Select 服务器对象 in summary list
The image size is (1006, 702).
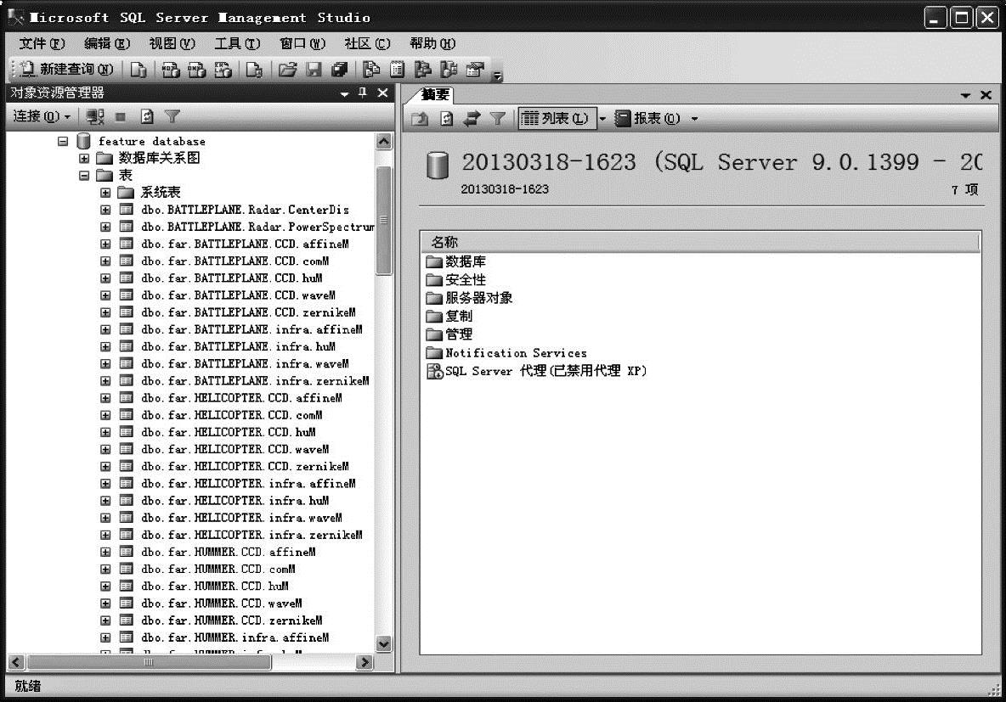470,298
